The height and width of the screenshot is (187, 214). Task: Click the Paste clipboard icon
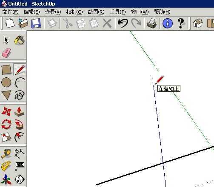pyautogui.click(x=94, y=23)
